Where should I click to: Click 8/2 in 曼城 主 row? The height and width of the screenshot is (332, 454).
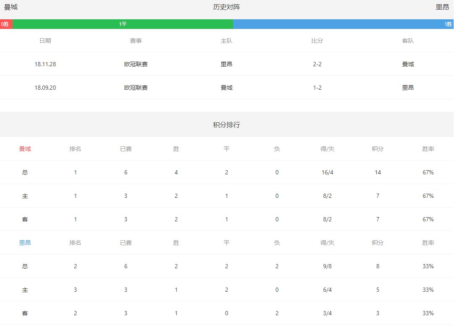(327, 196)
